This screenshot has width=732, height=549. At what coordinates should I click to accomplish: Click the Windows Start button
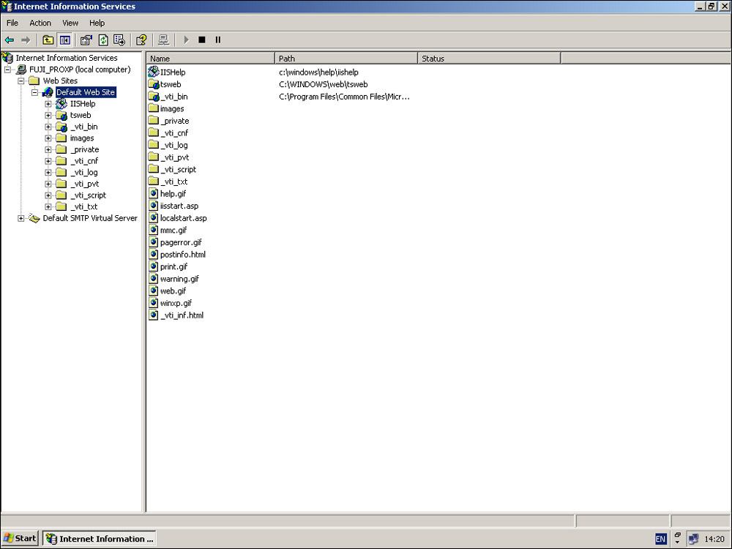click(x=20, y=539)
